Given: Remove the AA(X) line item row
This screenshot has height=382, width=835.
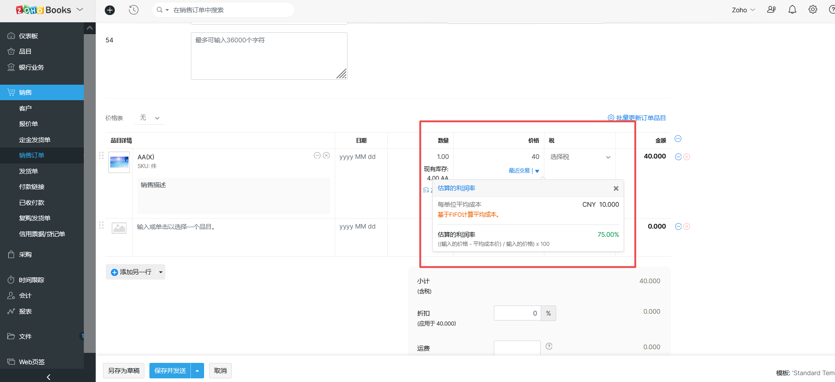Looking at the screenshot, I should click(686, 157).
